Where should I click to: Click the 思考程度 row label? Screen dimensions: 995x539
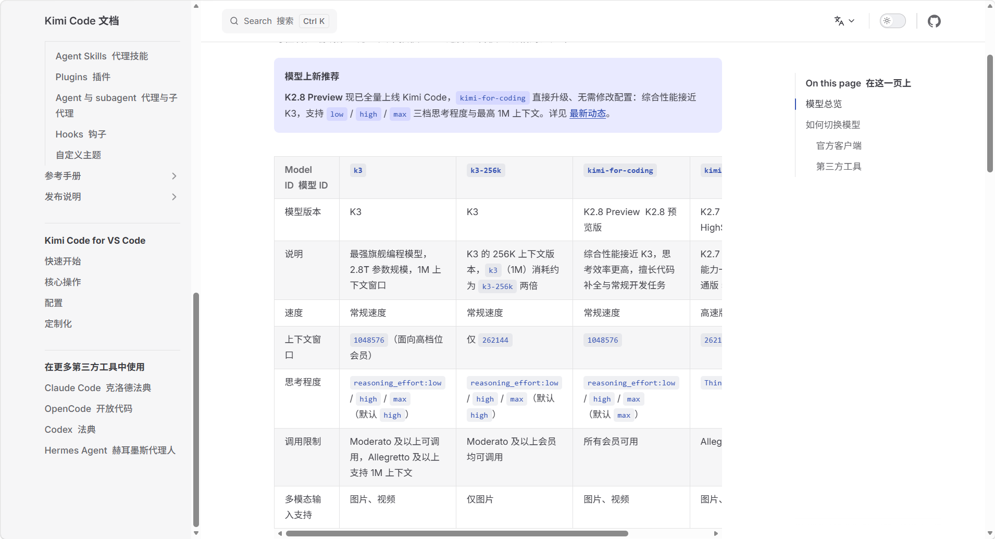click(303, 382)
